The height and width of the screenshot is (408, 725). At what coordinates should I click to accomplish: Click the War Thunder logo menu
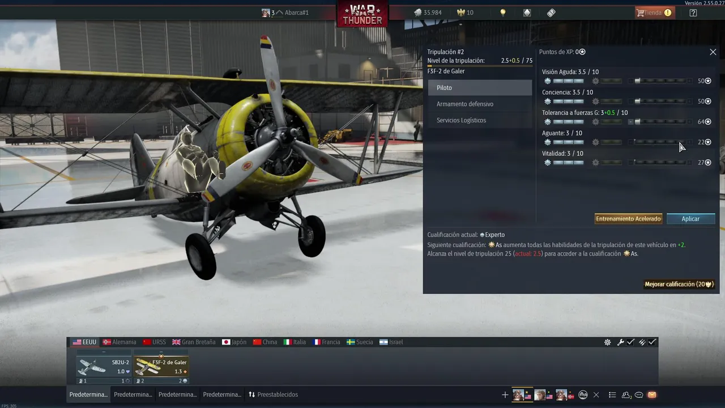[362, 14]
